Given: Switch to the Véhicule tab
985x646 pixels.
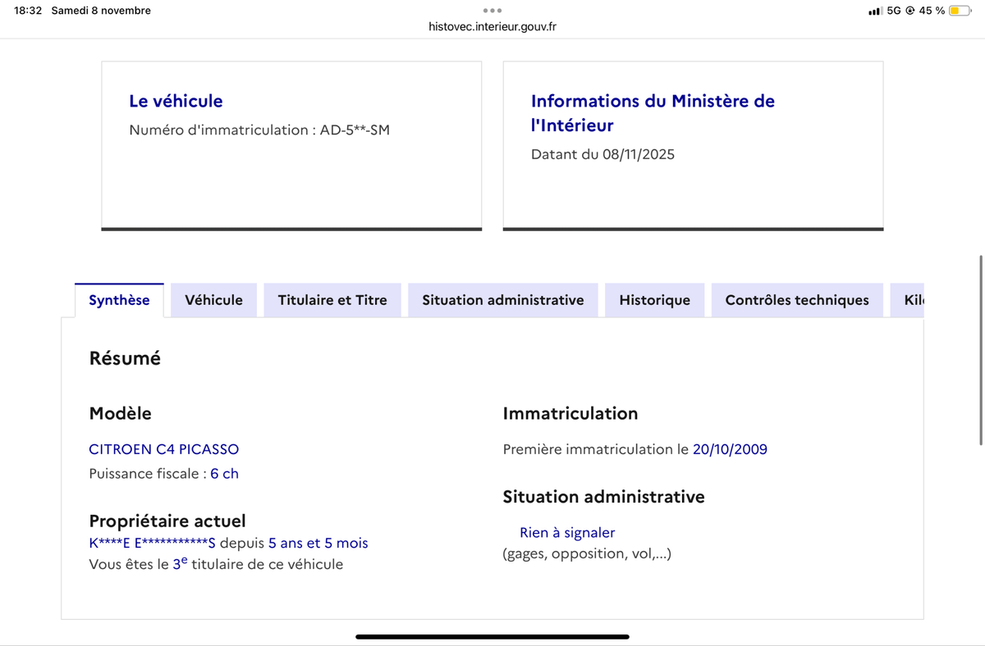Looking at the screenshot, I should (x=213, y=300).
